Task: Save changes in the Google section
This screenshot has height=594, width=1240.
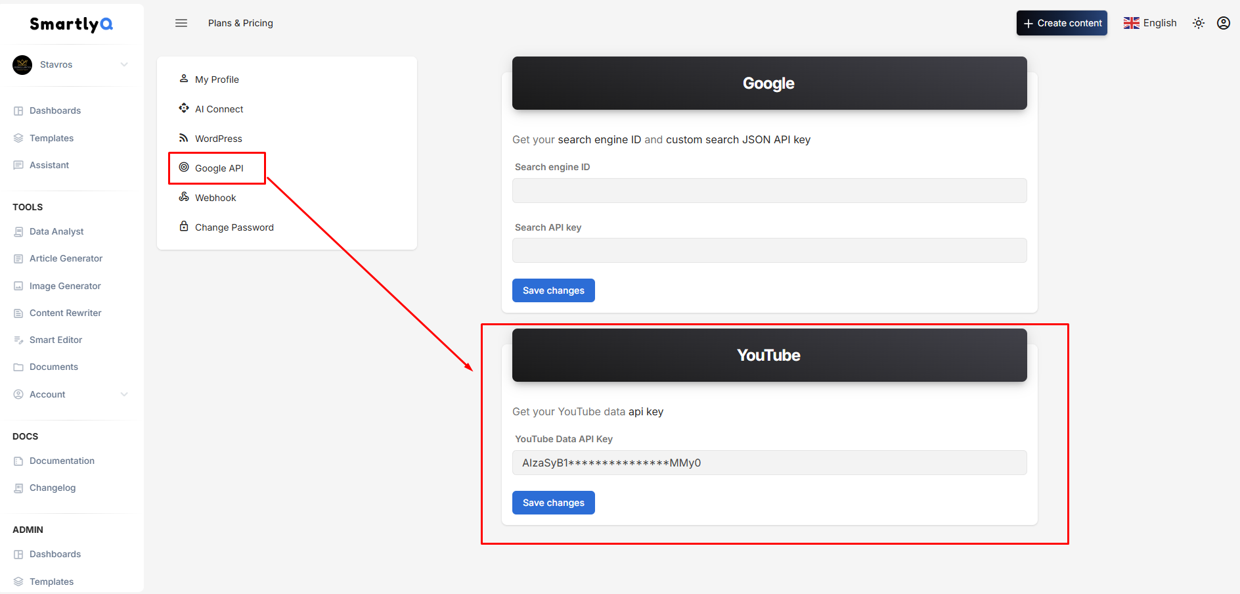Action: click(553, 290)
